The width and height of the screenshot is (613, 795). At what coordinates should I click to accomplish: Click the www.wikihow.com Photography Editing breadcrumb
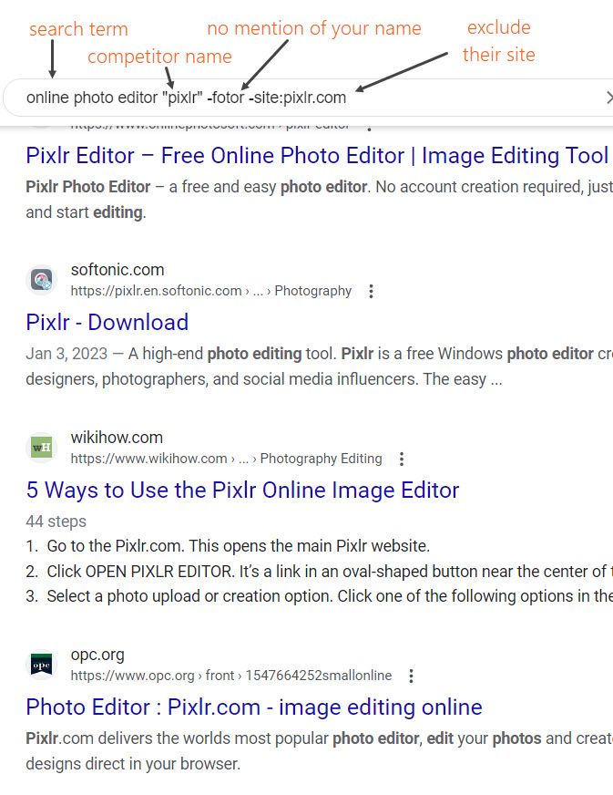[x=226, y=459]
